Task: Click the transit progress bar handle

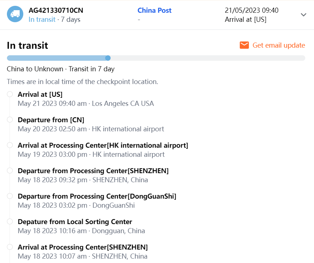Action: [x=108, y=58]
